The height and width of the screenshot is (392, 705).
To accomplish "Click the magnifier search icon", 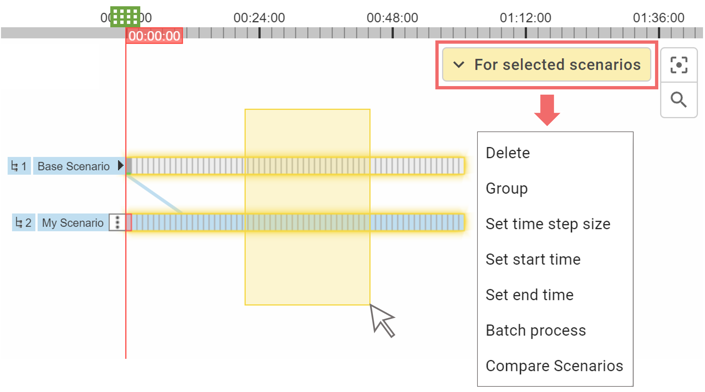I will 678,100.
